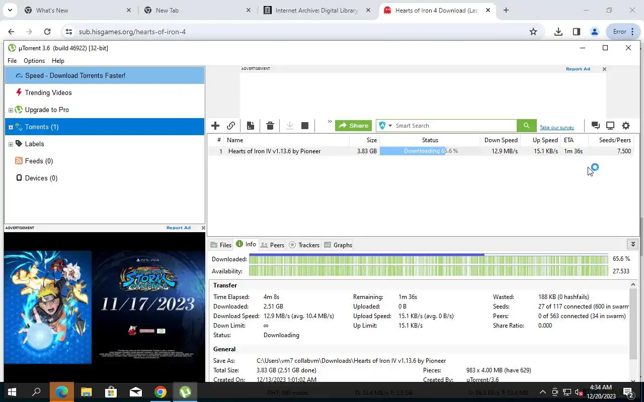Click Add Torrent from URL link icon
Viewport: 644px width, 402px height.
[x=231, y=126]
